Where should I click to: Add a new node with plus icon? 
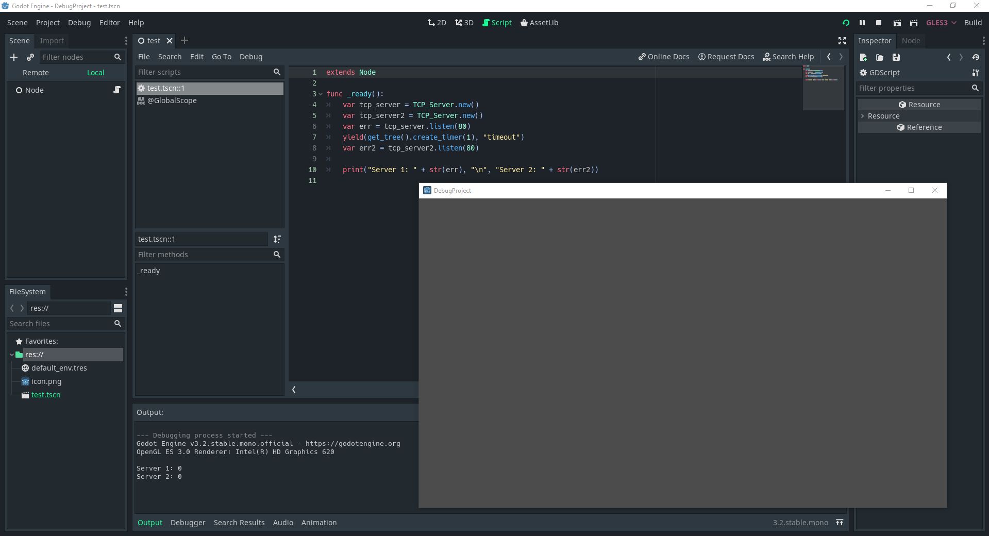(14, 57)
